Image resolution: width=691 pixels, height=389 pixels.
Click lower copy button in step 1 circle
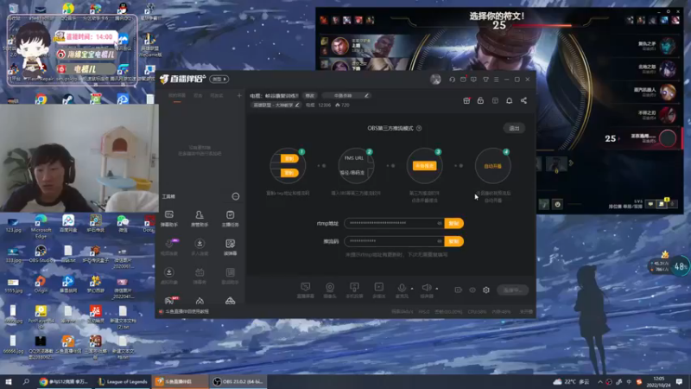(x=289, y=173)
